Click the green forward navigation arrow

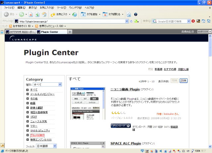tap(22, 14)
